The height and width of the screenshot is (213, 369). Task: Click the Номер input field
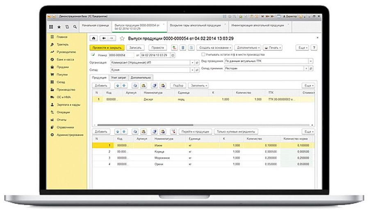coord(121,55)
